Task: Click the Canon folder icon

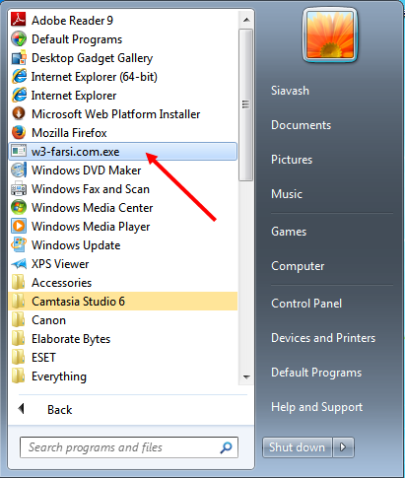Action: coord(18,319)
